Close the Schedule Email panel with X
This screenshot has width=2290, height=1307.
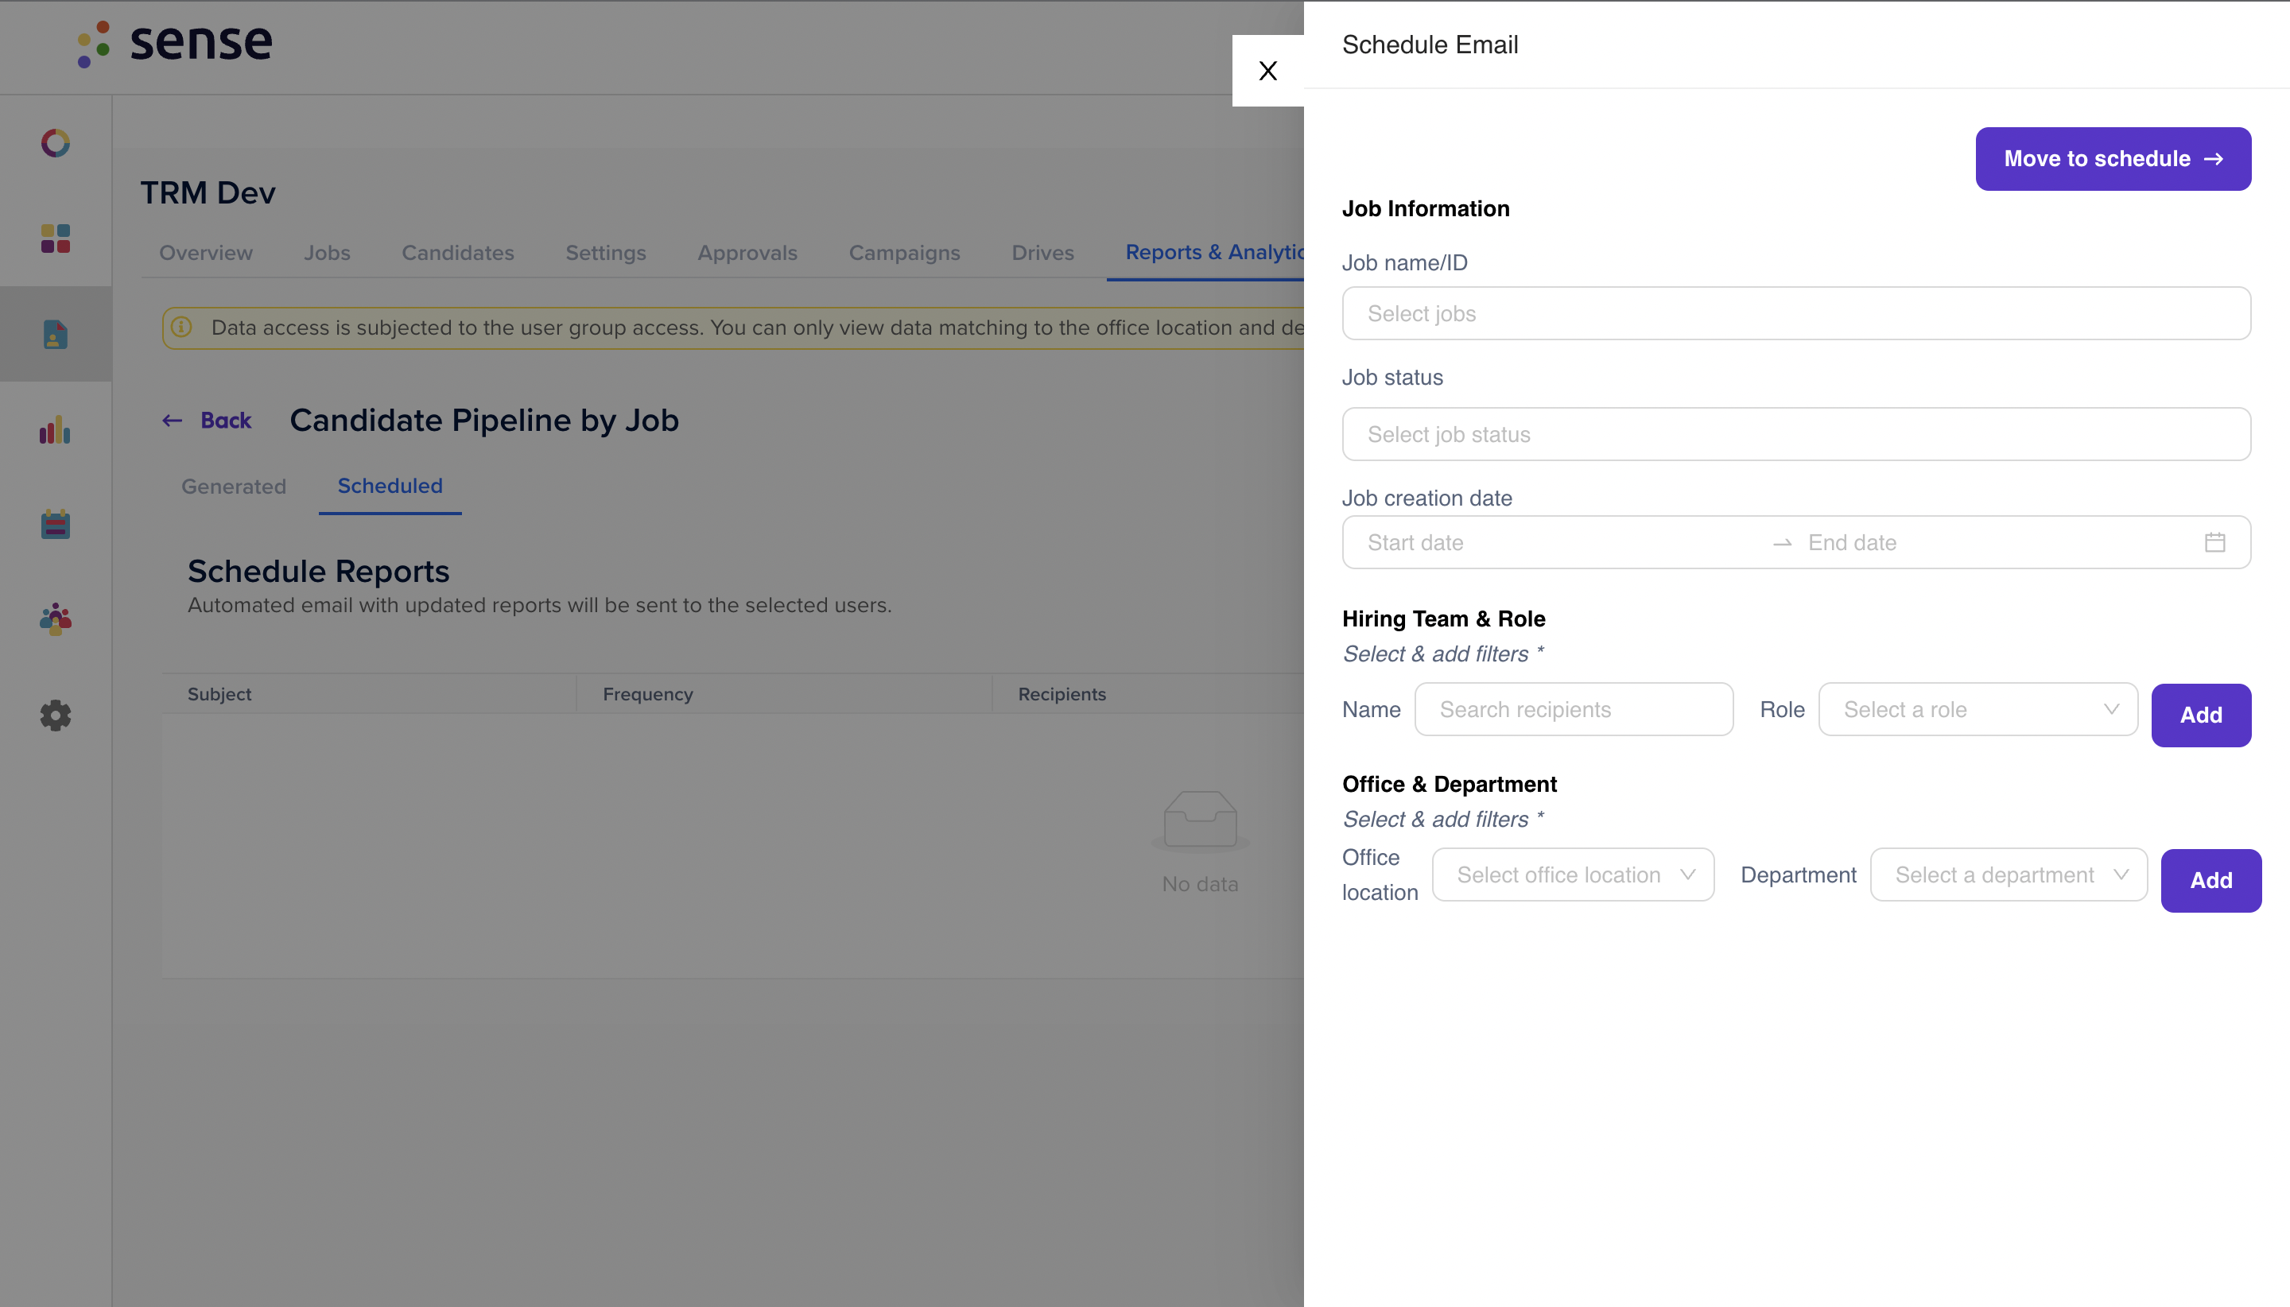tap(1267, 71)
